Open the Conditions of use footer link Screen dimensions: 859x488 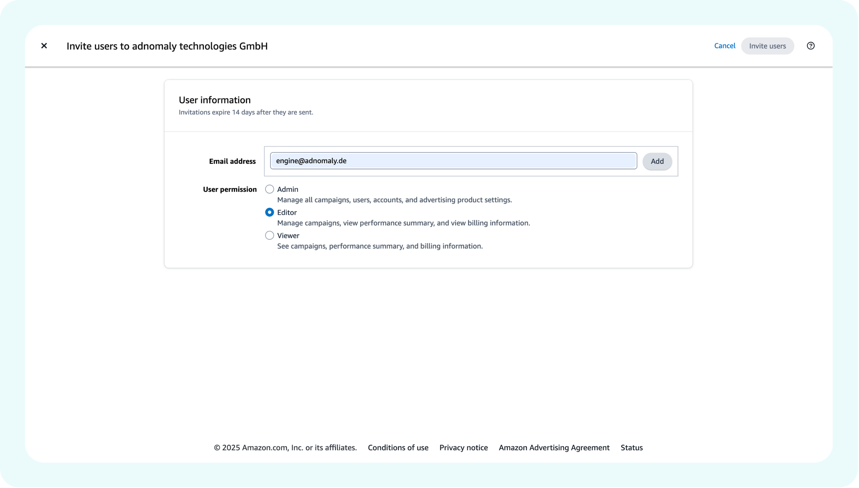pyautogui.click(x=398, y=447)
